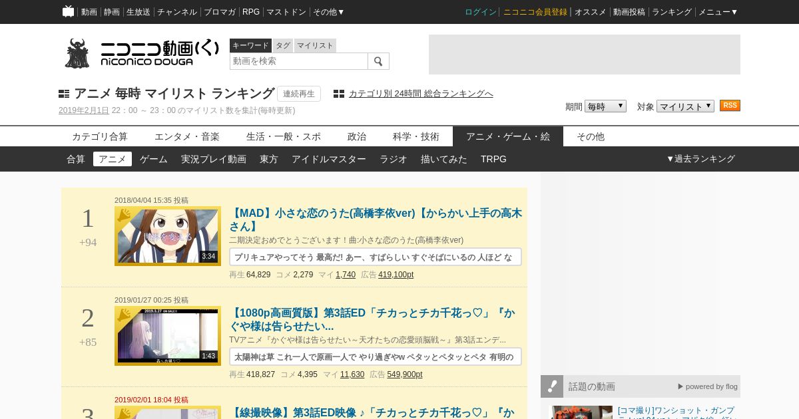The width and height of the screenshot is (799, 419).
Task: Open the 期間 dropdown set to 毎時
Action: [x=605, y=106]
